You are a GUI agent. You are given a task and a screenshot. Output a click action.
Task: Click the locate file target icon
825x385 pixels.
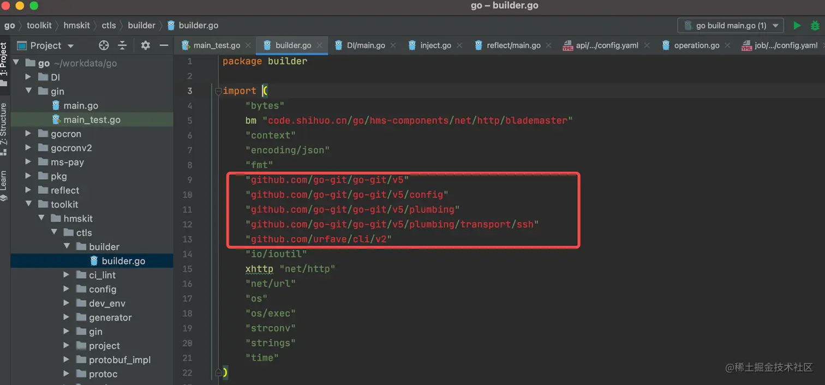click(x=104, y=45)
